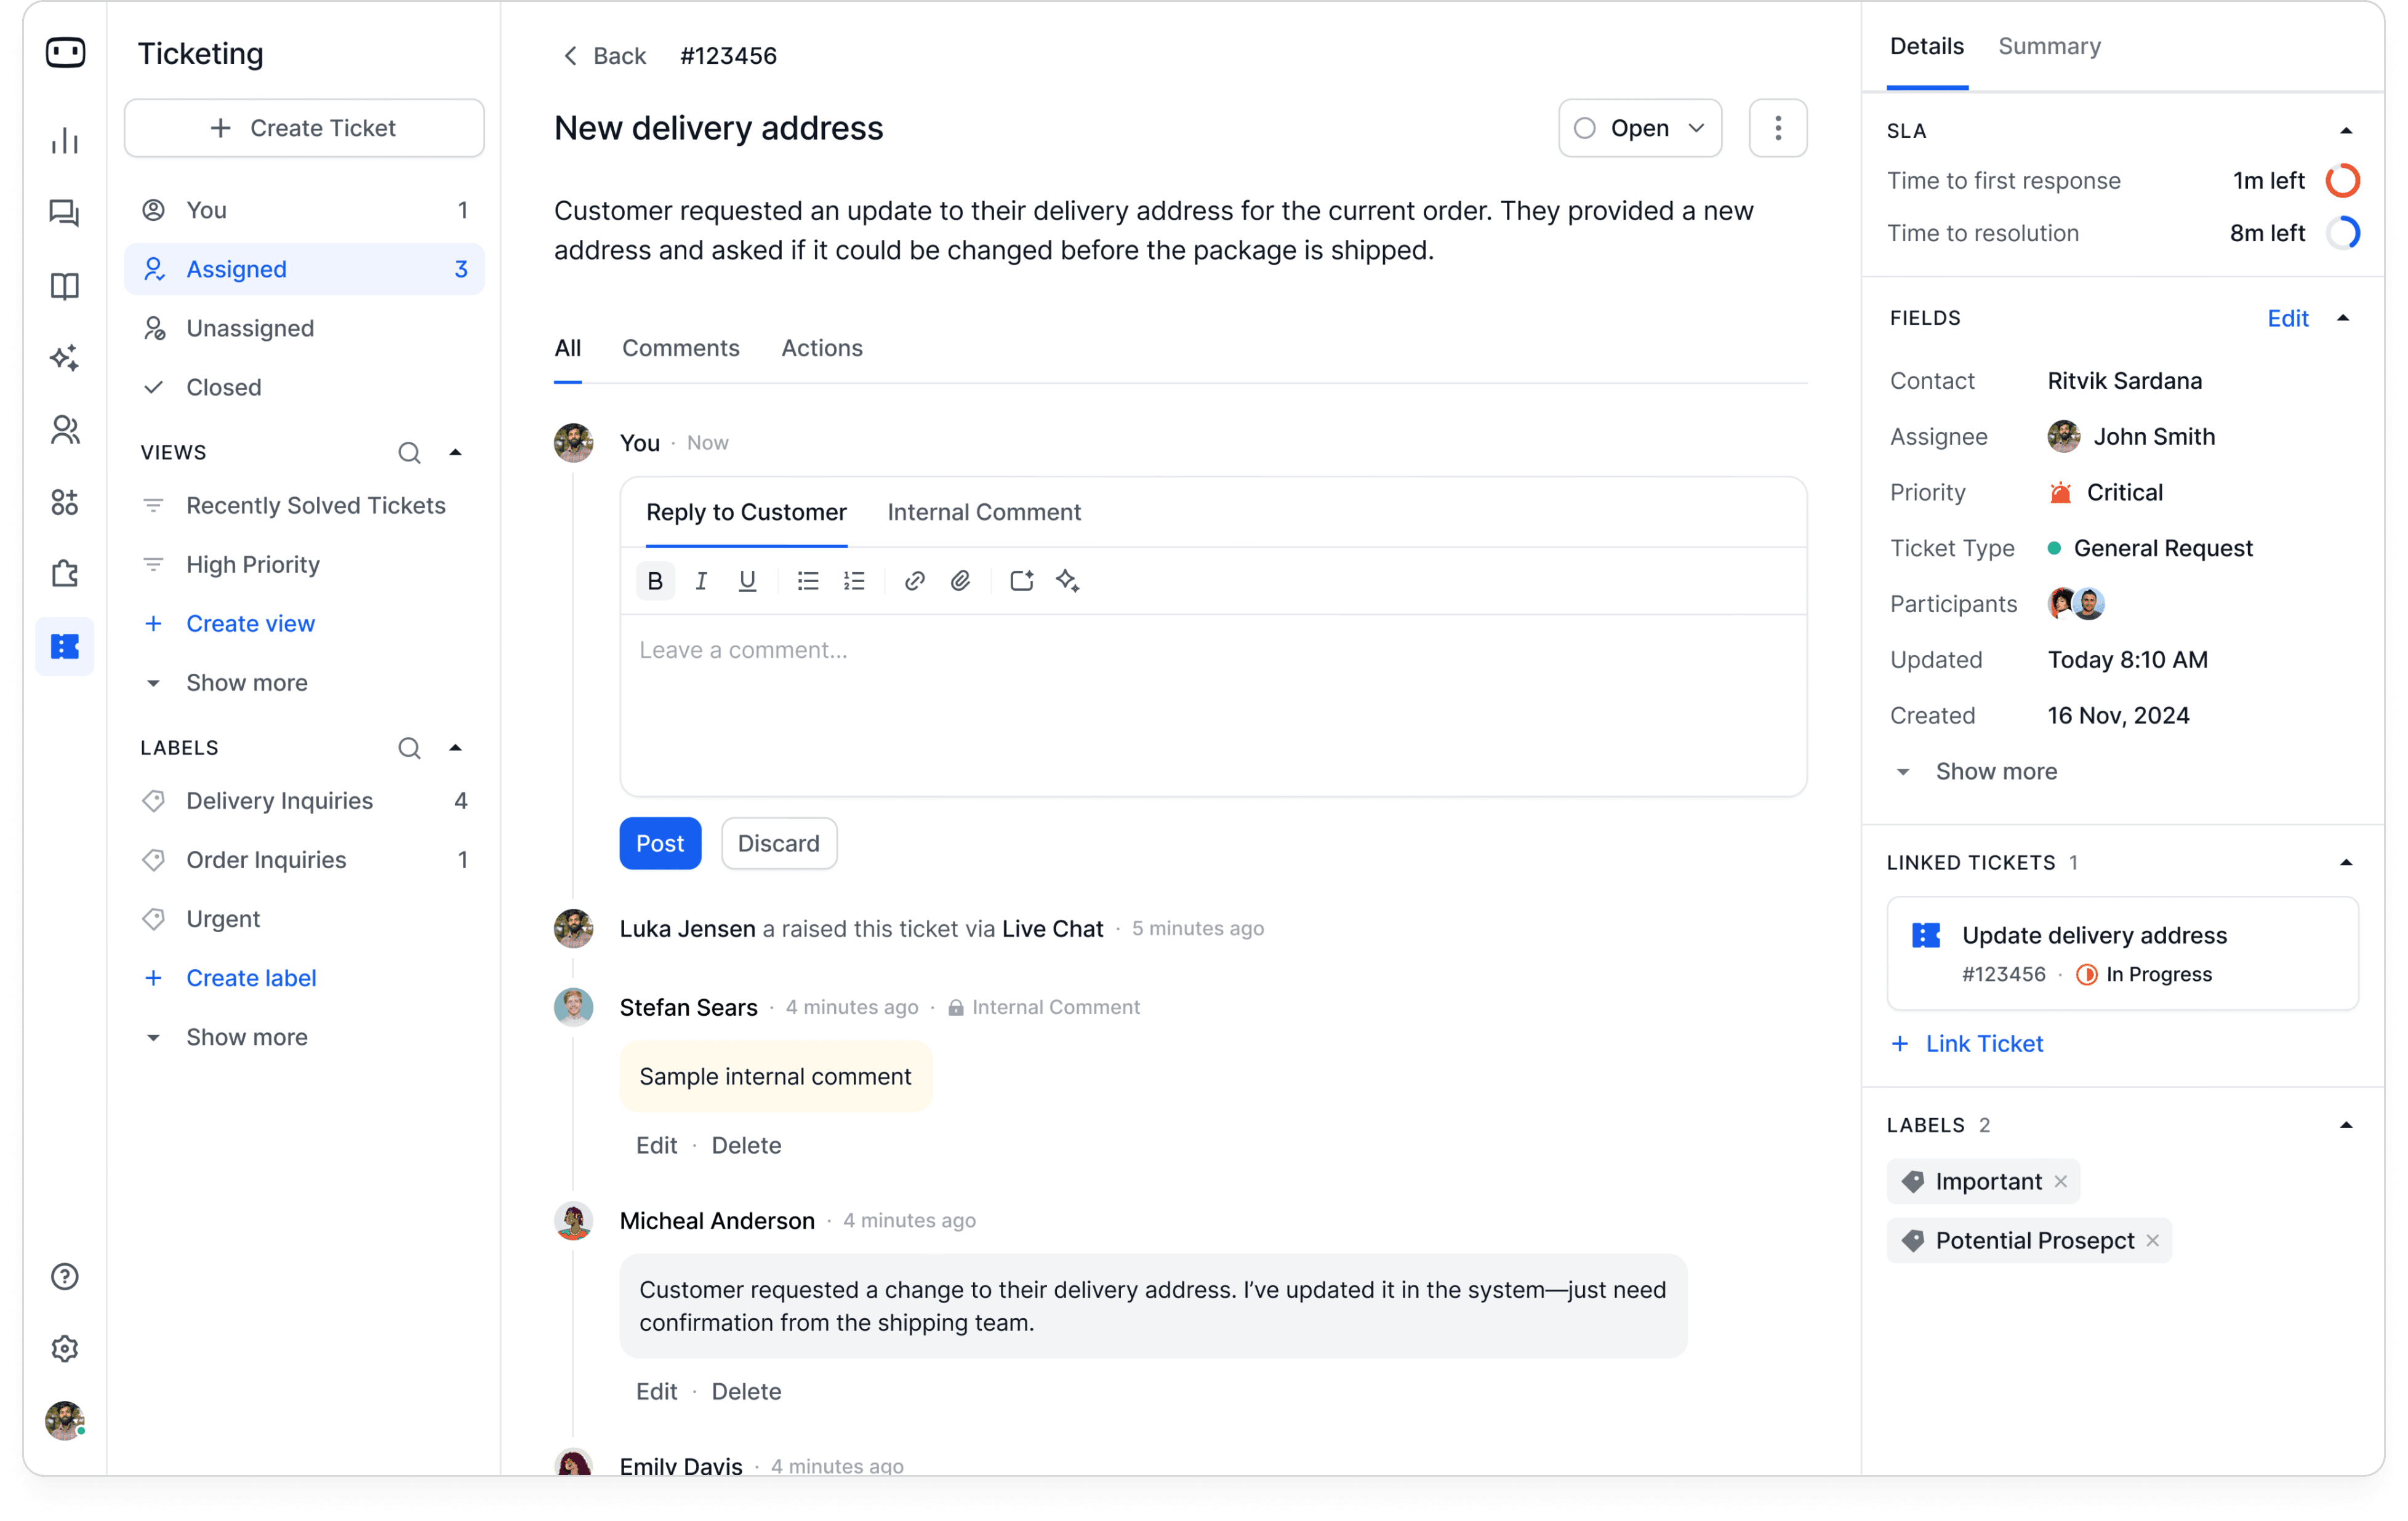The width and height of the screenshot is (2408, 1521).
Task: Open the ticket's three-dot options menu
Action: (x=1777, y=128)
